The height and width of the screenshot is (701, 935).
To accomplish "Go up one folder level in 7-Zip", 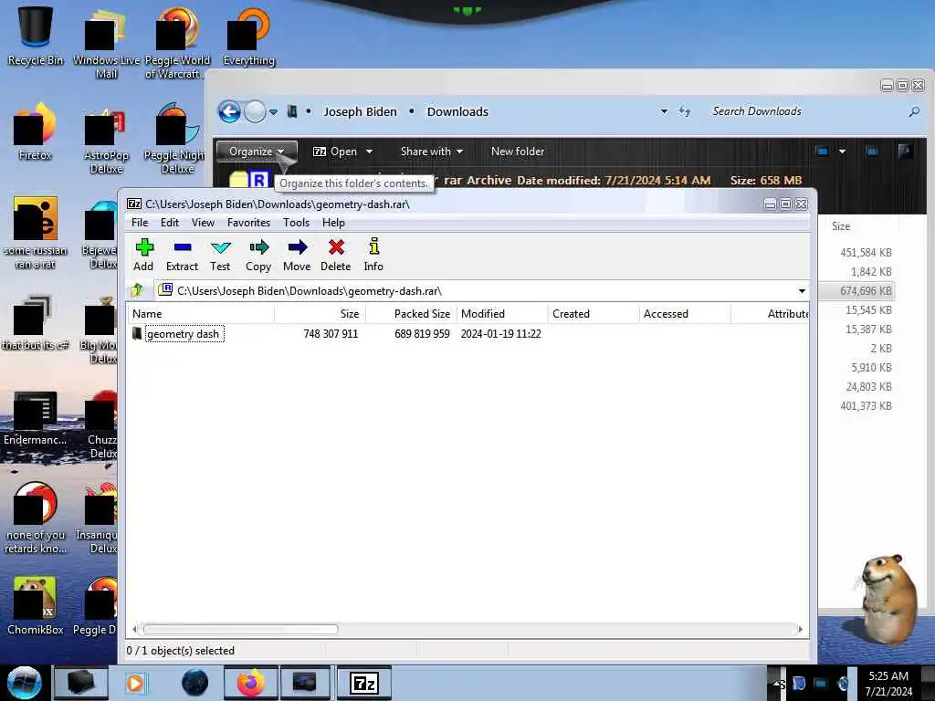I will [137, 291].
